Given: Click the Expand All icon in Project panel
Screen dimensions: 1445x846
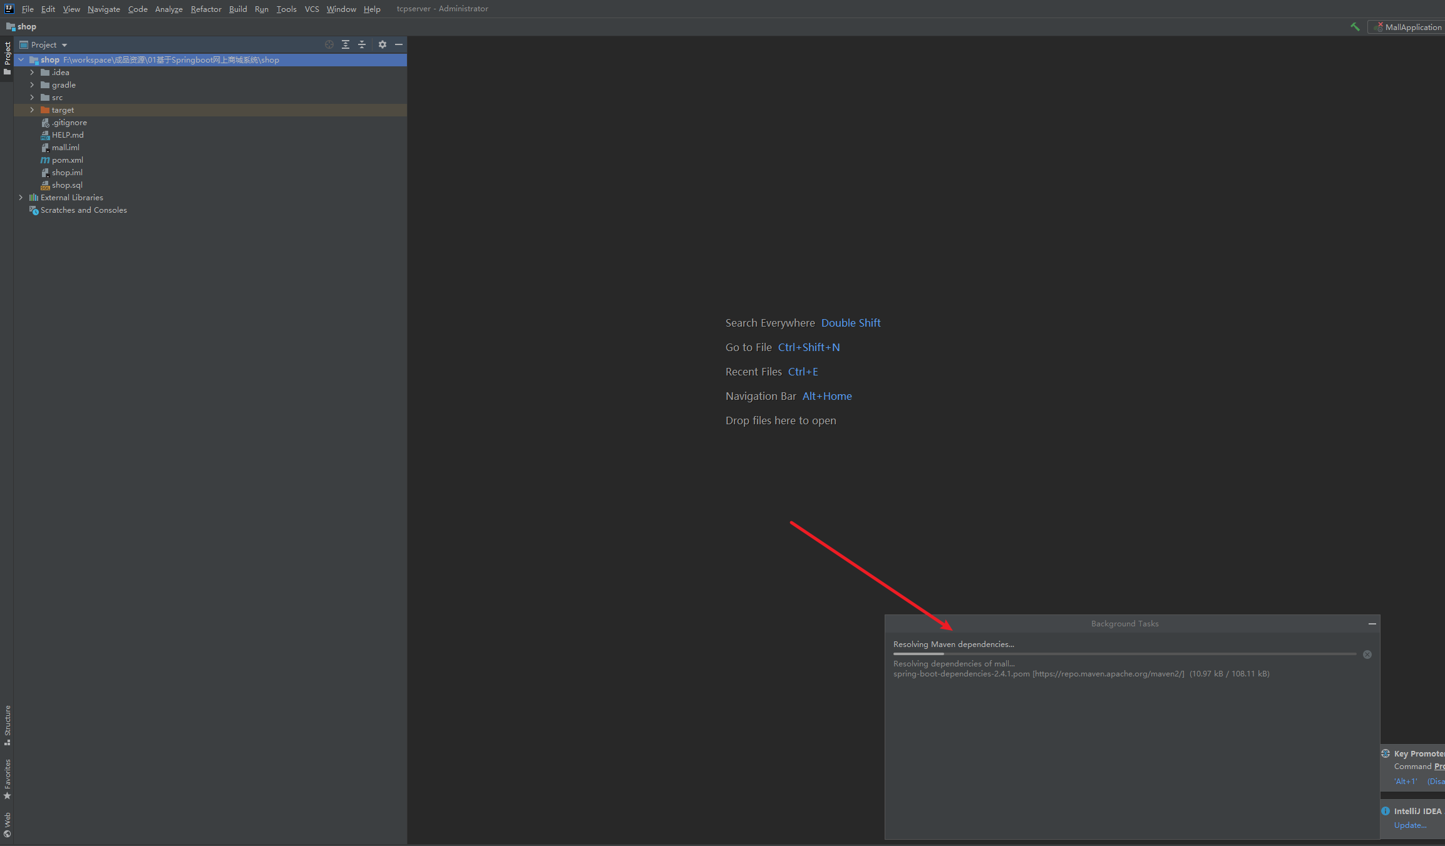Looking at the screenshot, I should [346, 44].
